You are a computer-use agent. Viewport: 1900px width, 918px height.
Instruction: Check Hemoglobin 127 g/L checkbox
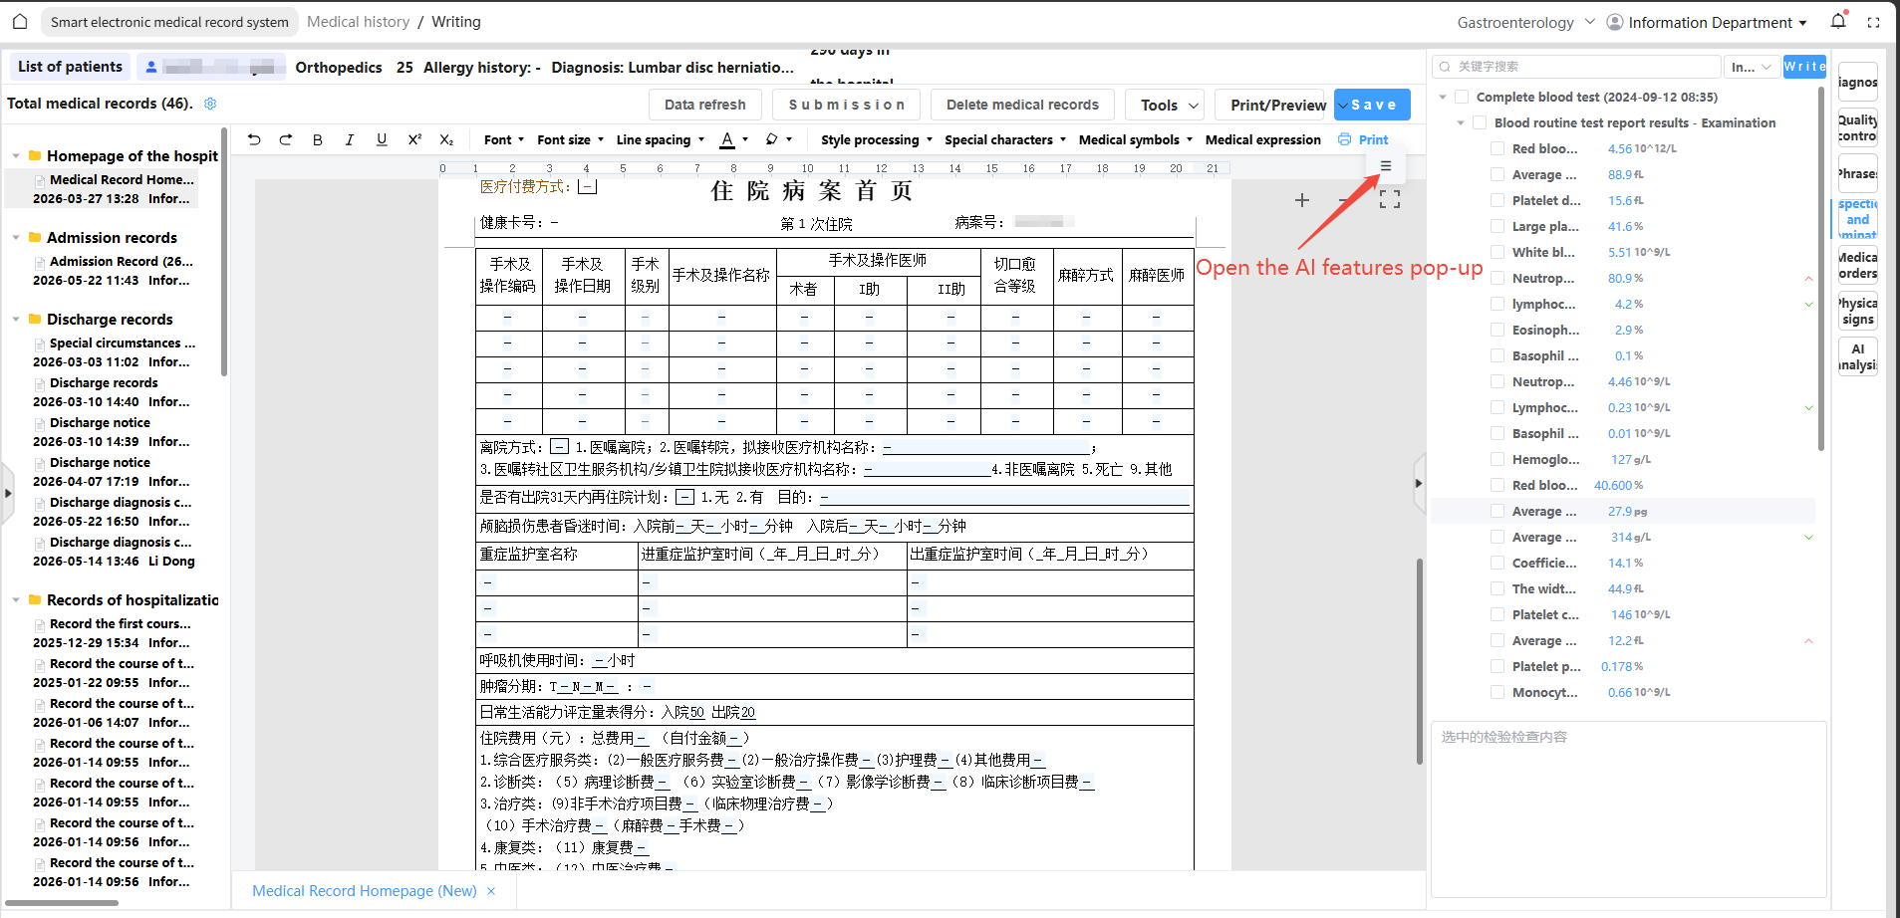1497,459
